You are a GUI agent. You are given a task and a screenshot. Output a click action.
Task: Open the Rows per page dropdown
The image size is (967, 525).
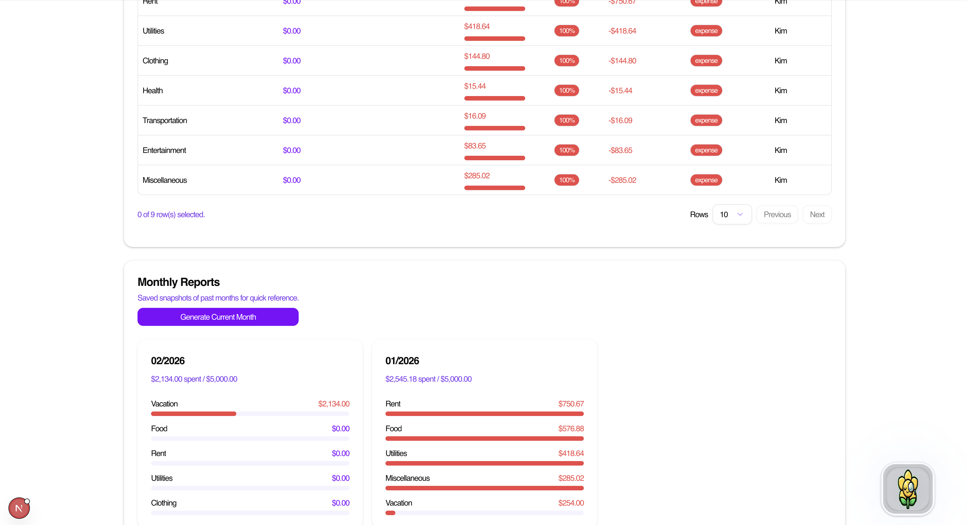tap(732, 214)
